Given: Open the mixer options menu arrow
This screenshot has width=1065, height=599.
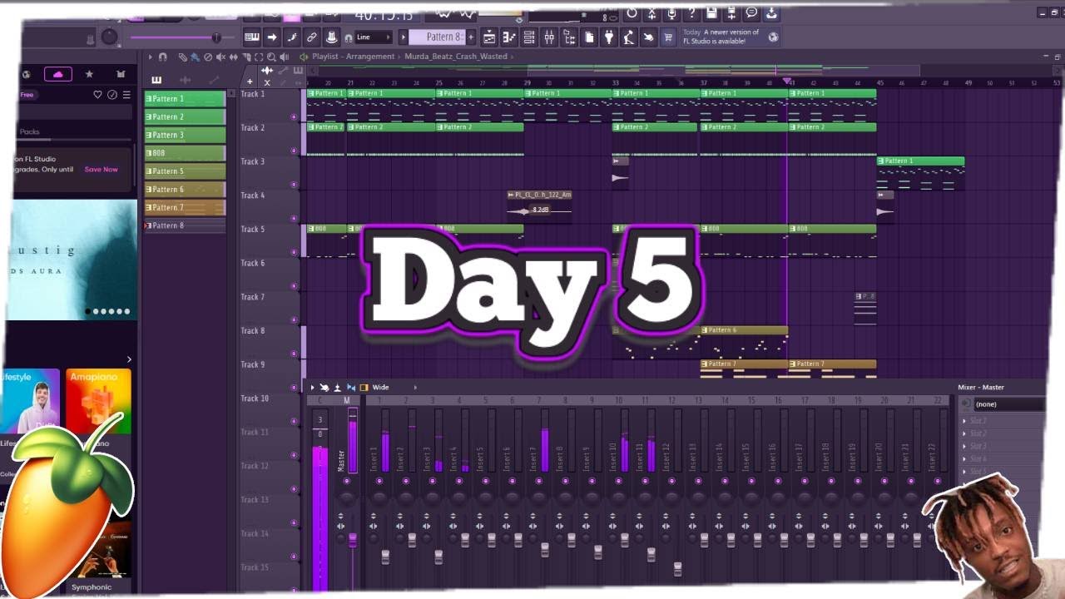Looking at the screenshot, I should click(312, 388).
